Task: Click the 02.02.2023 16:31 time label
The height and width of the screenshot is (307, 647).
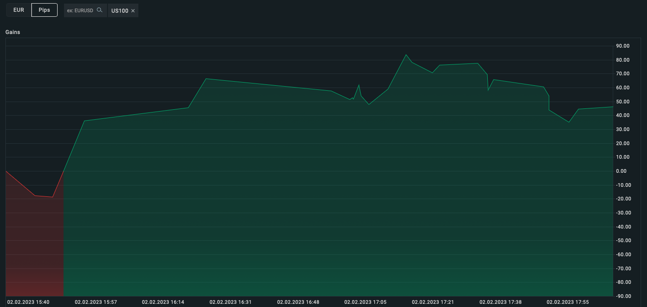Action: (x=230, y=302)
